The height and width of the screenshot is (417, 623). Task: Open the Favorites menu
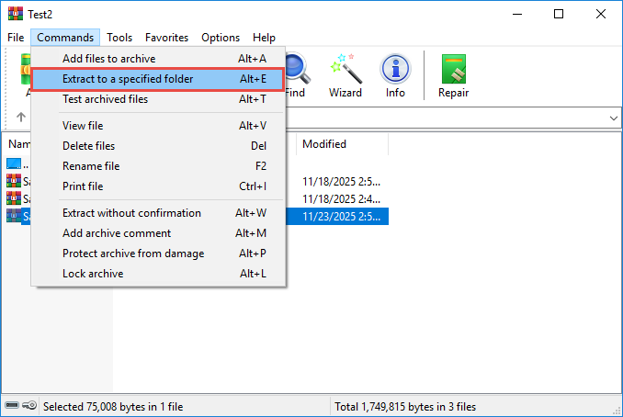(166, 38)
